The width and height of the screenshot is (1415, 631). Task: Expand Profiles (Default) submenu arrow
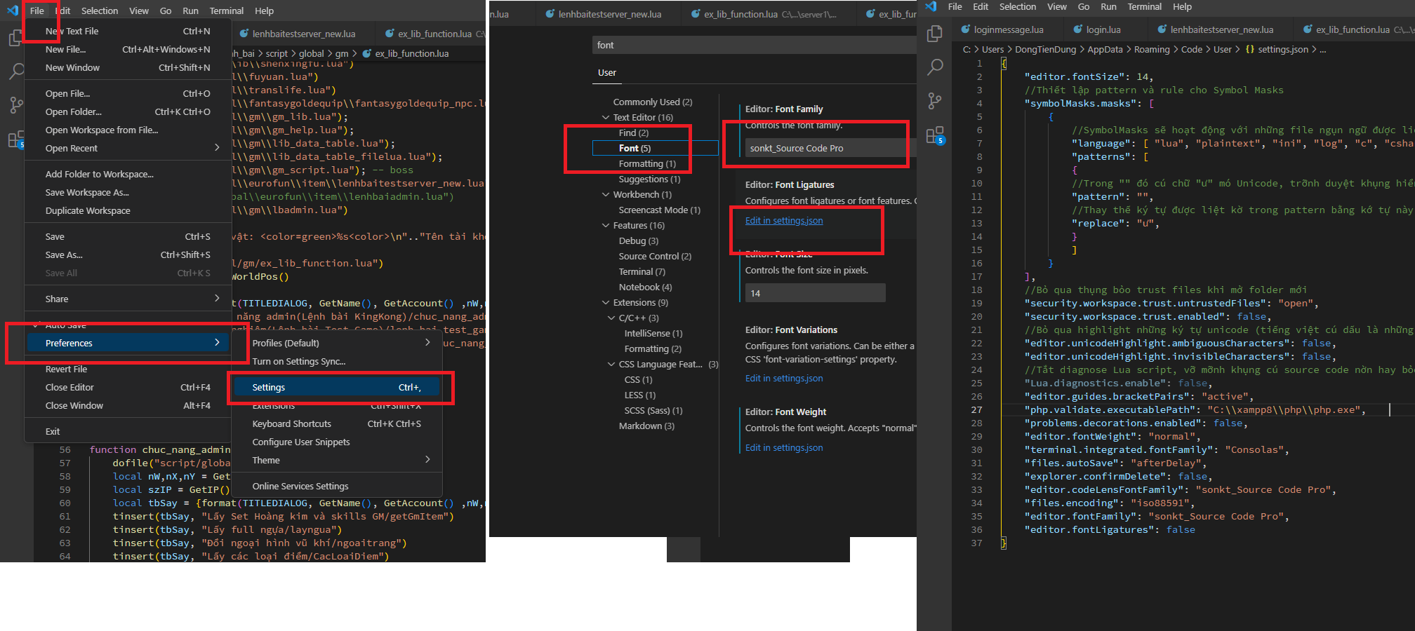pos(427,343)
